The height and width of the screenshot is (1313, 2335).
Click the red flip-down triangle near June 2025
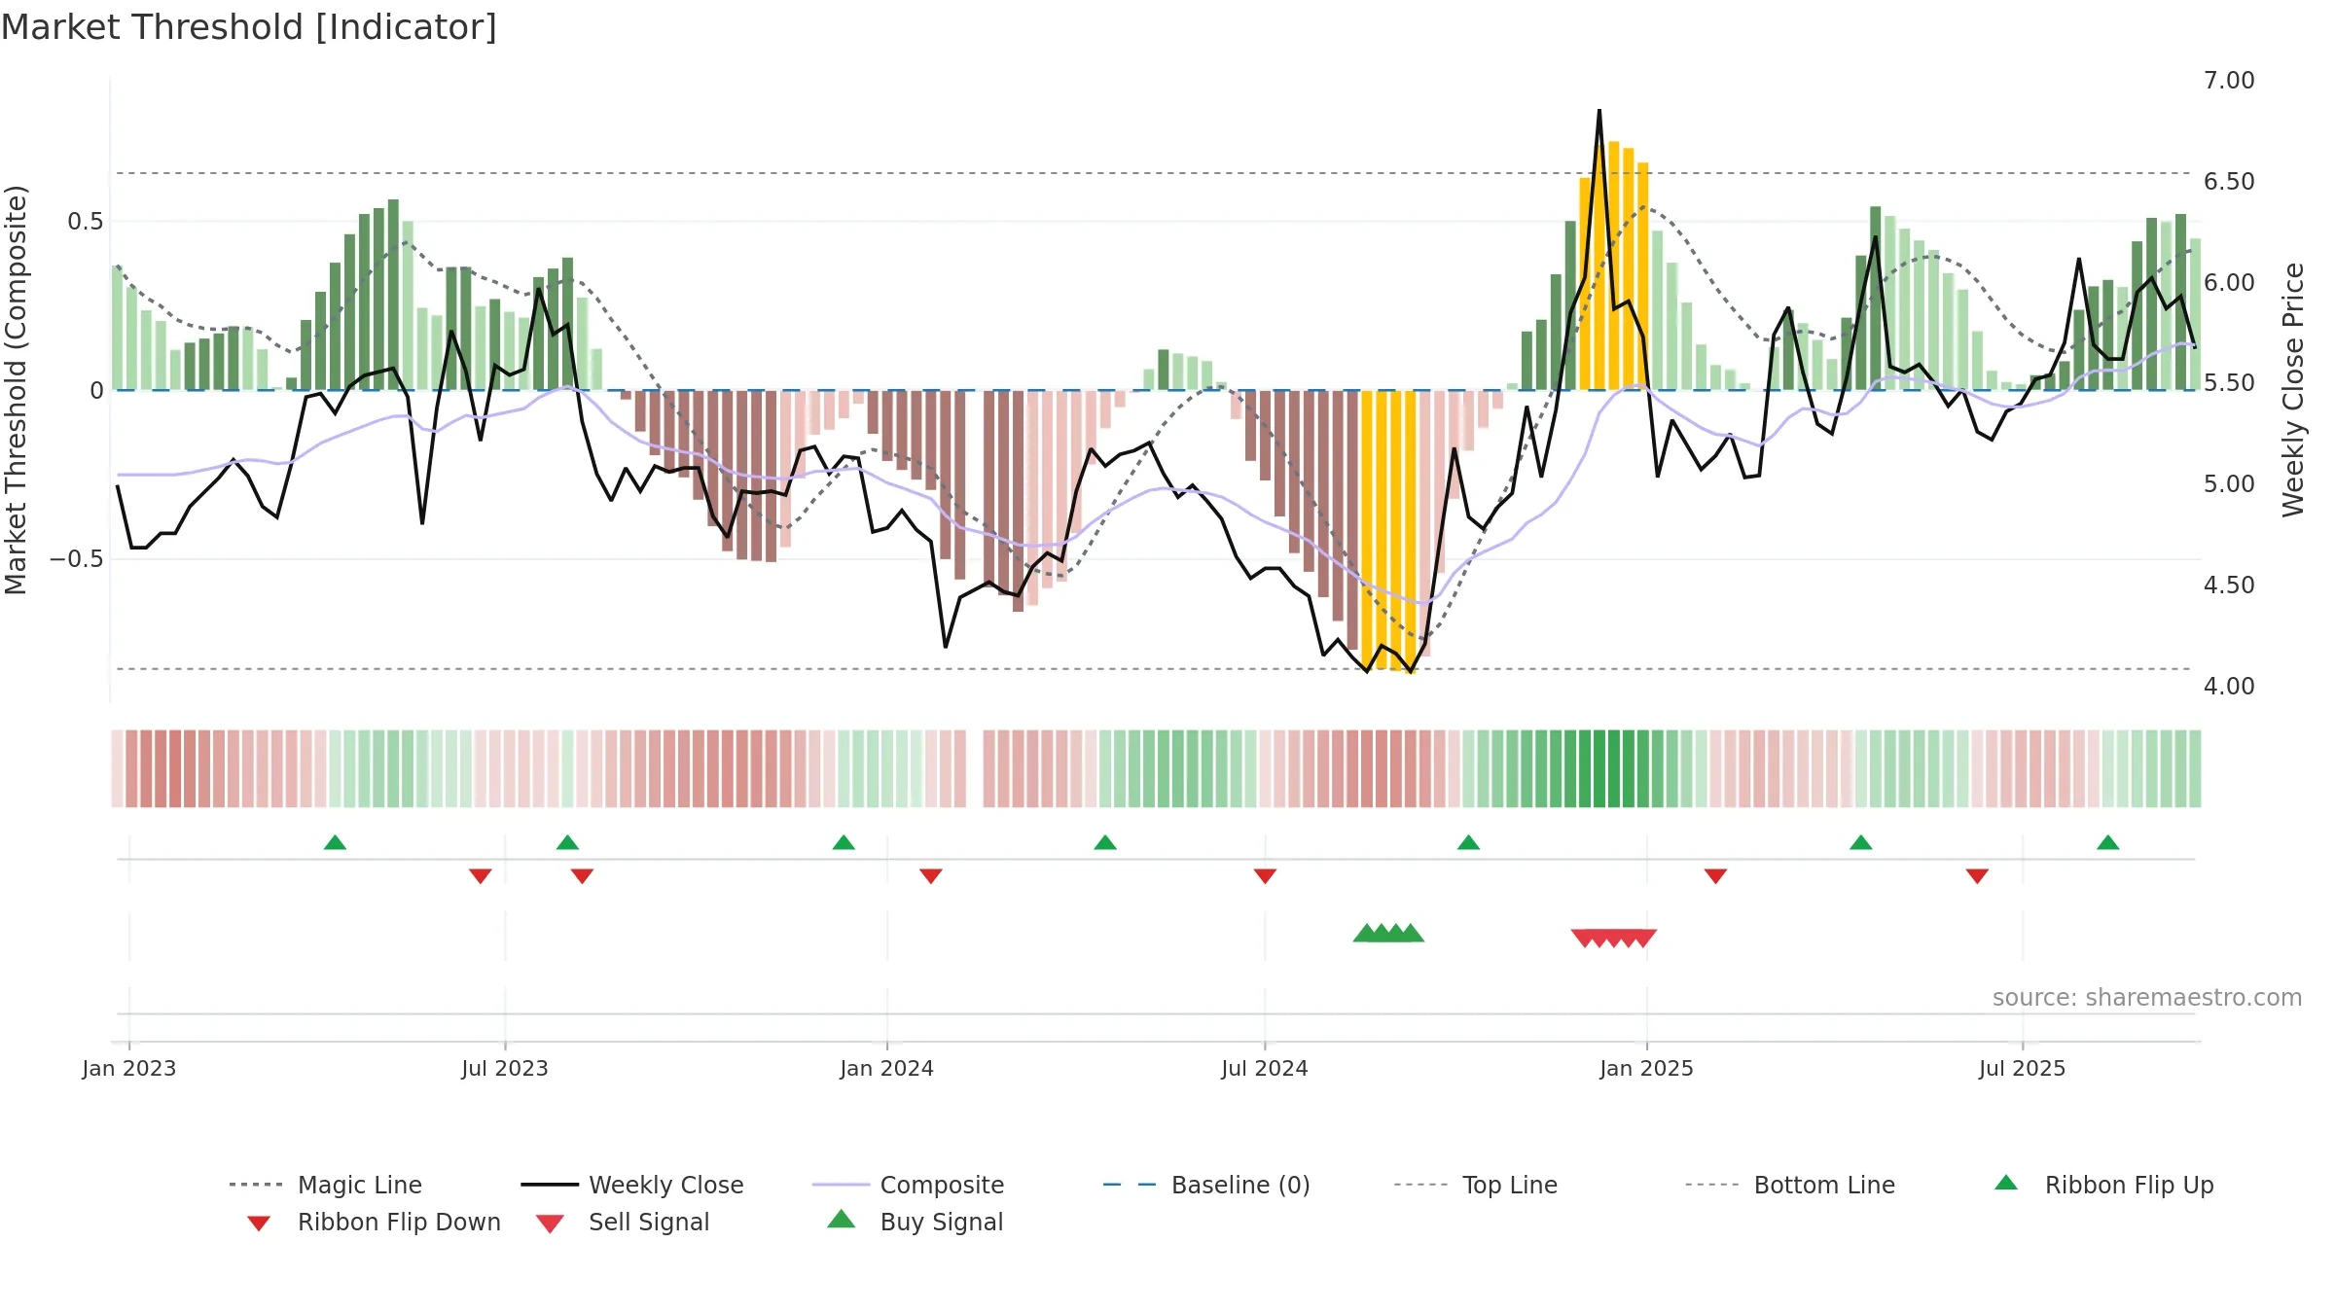1977,876
